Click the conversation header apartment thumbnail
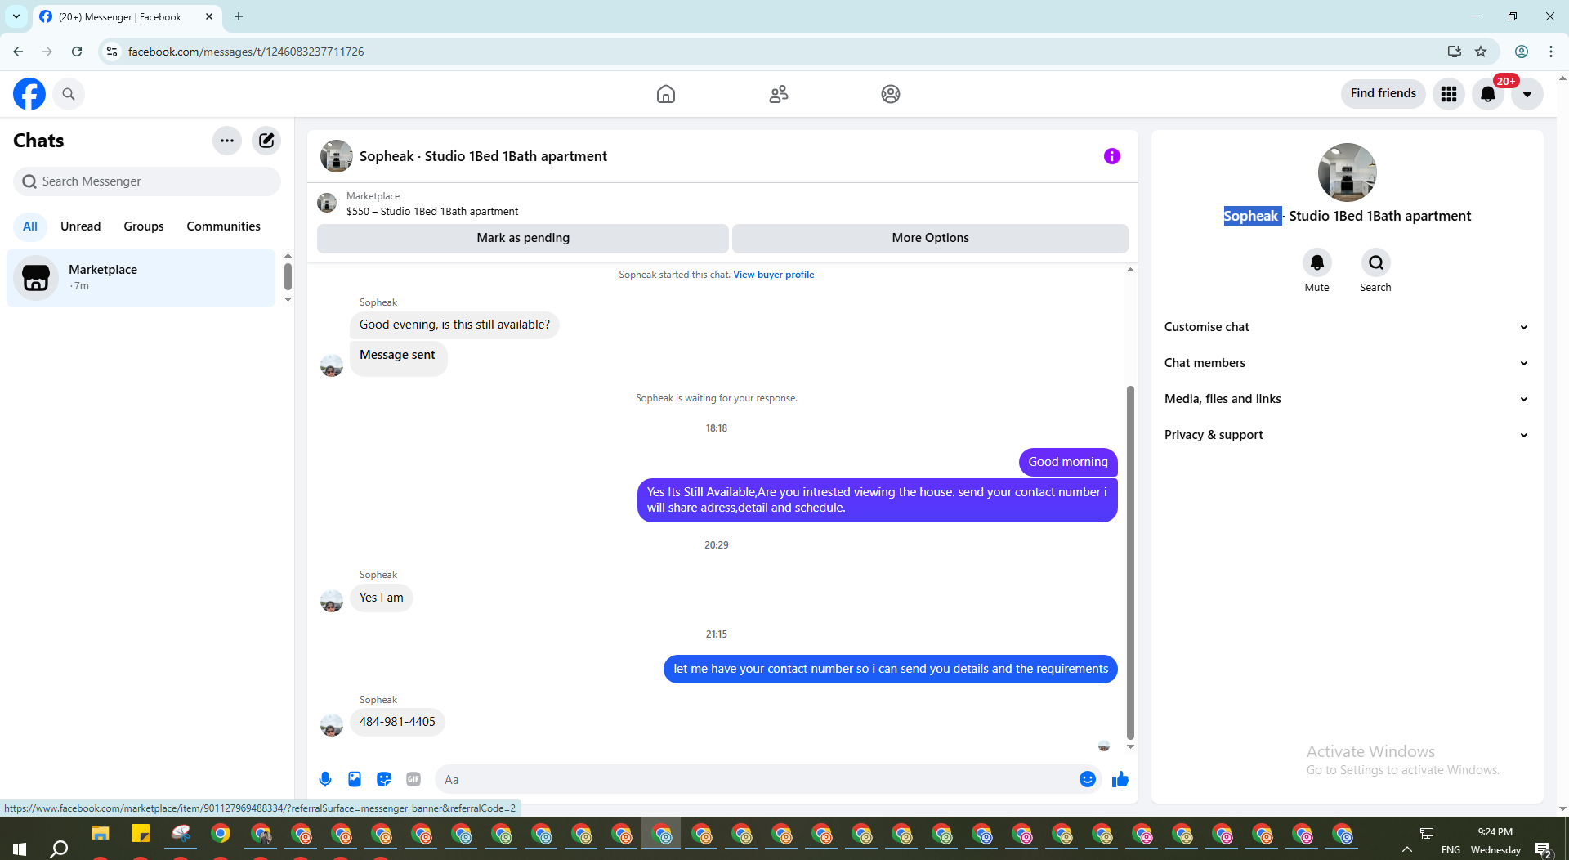The height and width of the screenshot is (860, 1569). coord(336,156)
